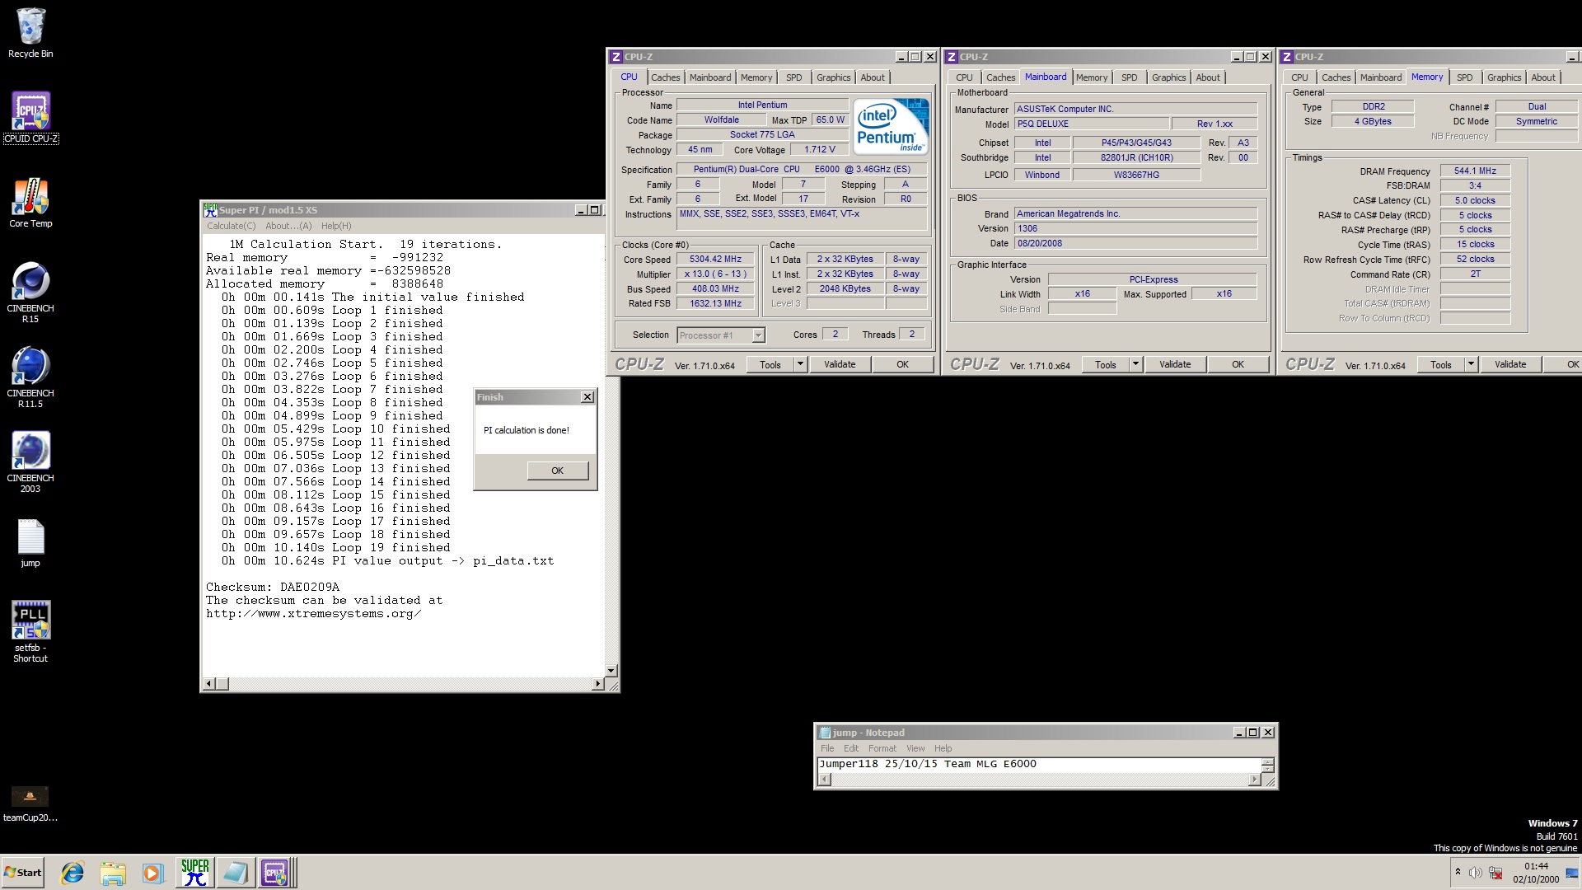Click the volume icon in system tray
Image resolution: width=1582 pixels, height=890 pixels.
click(x=1475, y=873)
